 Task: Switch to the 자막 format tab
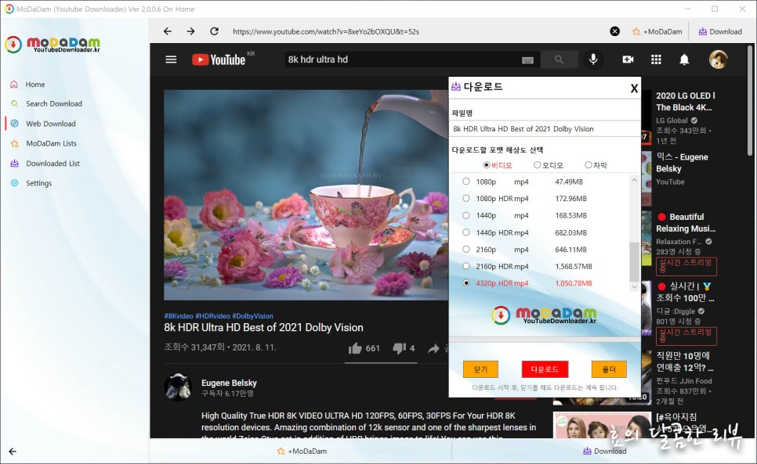589,164
